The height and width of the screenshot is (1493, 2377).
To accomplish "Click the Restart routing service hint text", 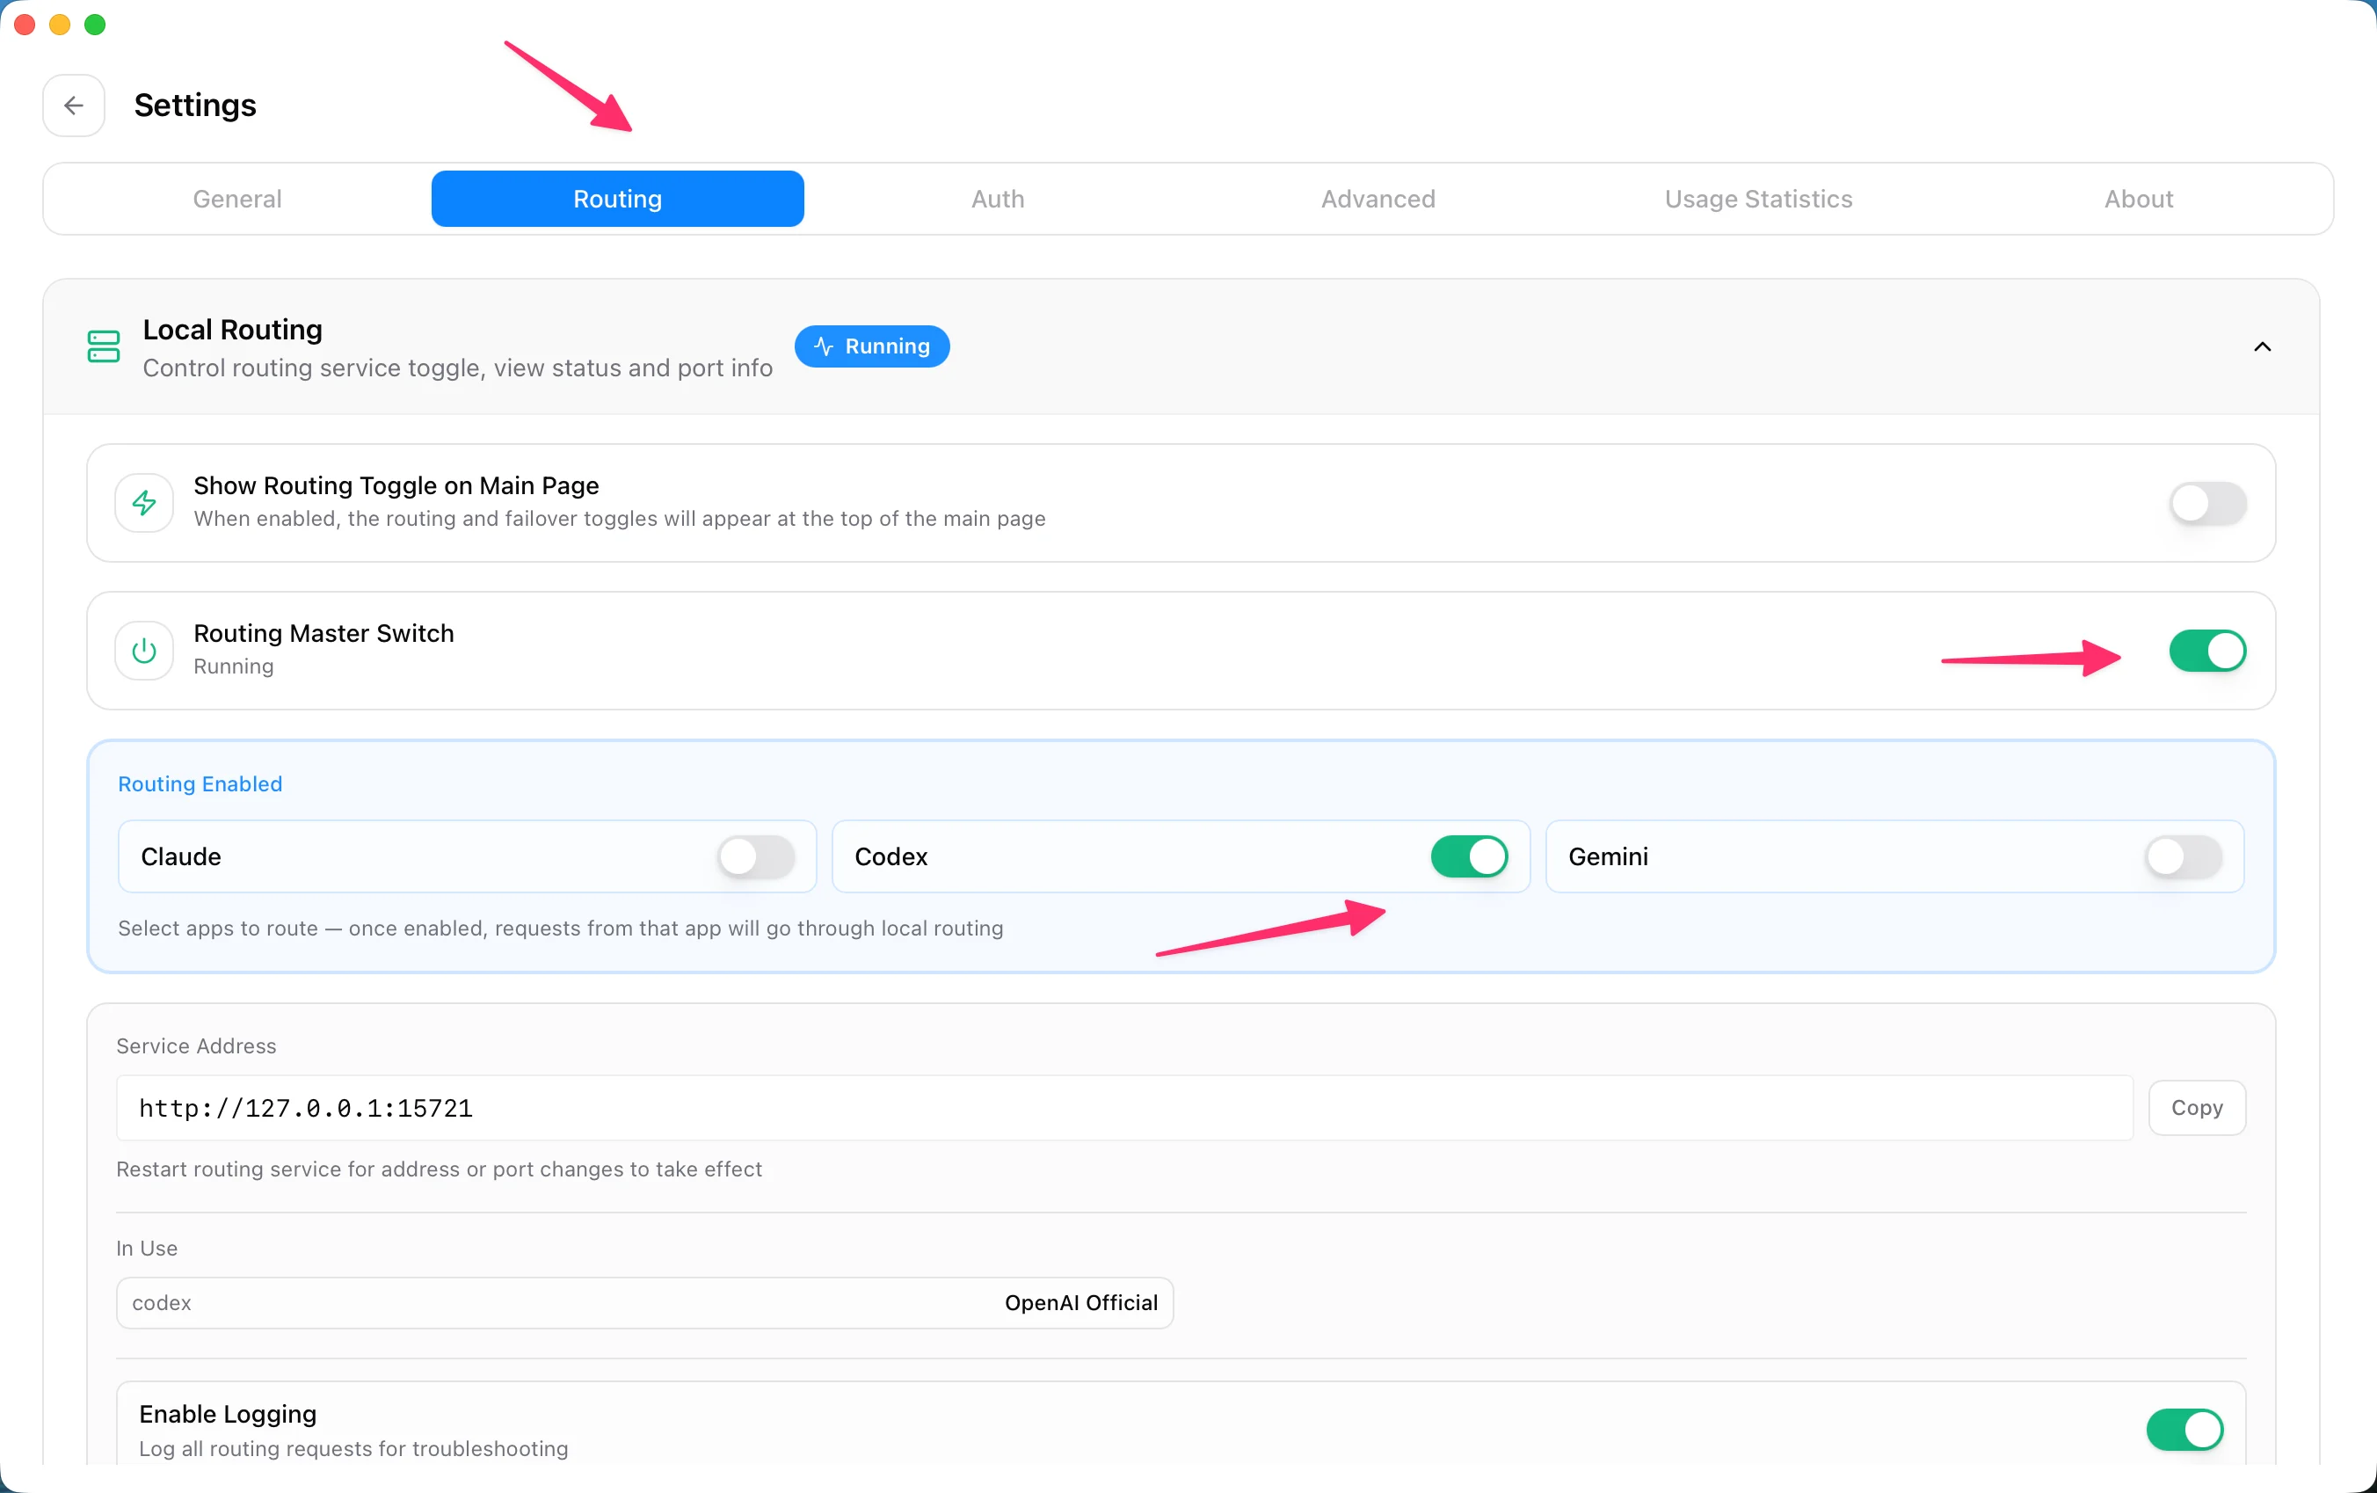I will (440, 1169).
